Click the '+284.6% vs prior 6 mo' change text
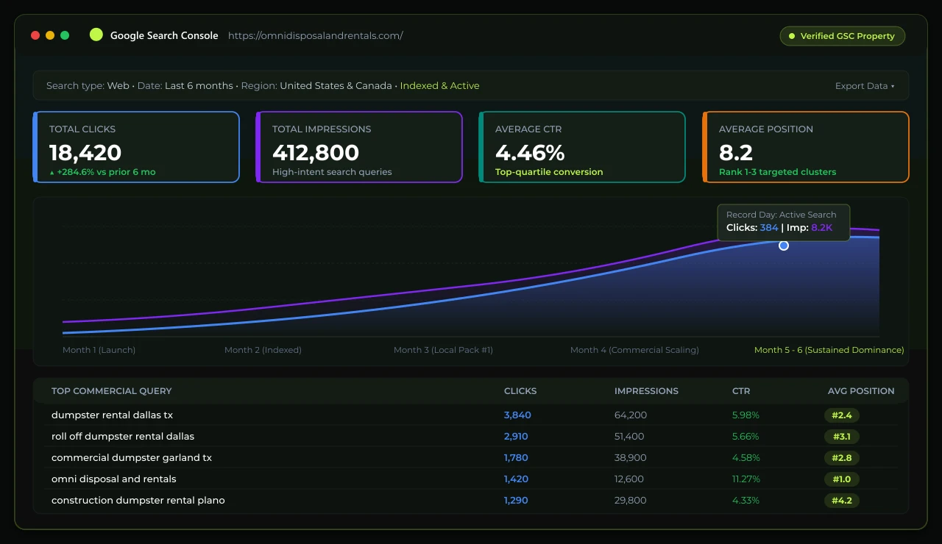Screen dimensions: 942x544 click(x=102, y=172)
